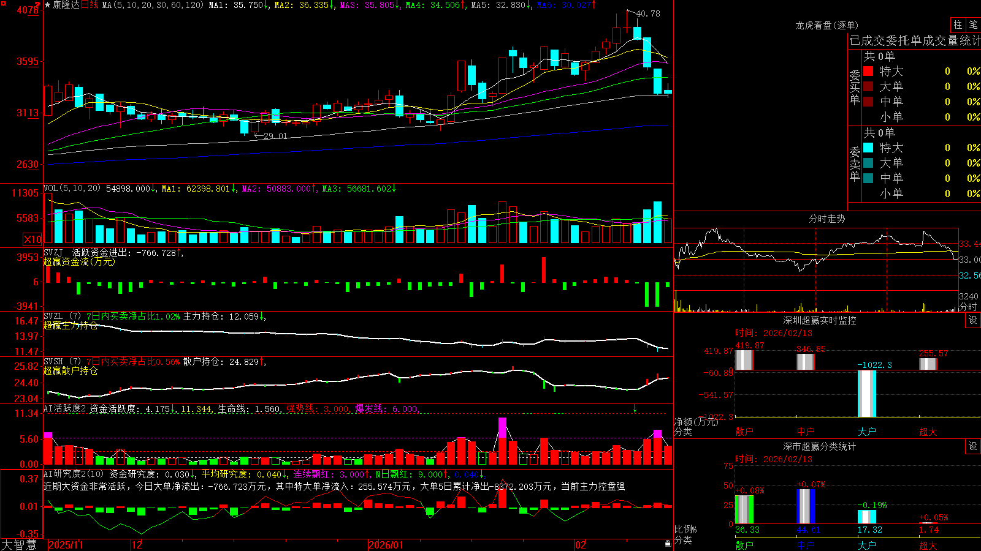Click the 比例% axis label in 分类统计

(685, 529)
